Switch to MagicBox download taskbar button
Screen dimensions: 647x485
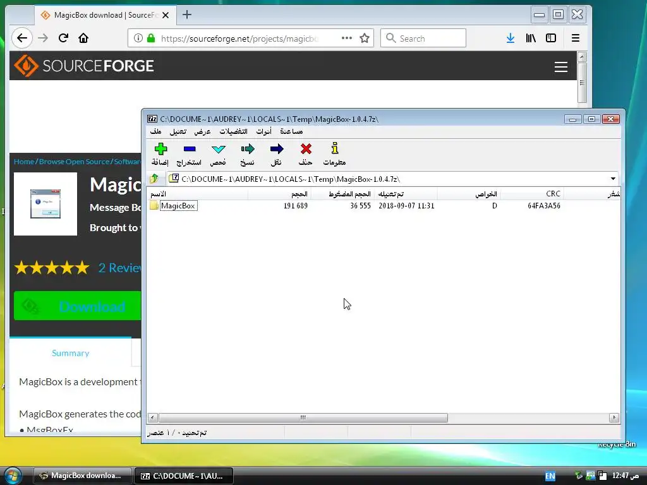(82, 476)
